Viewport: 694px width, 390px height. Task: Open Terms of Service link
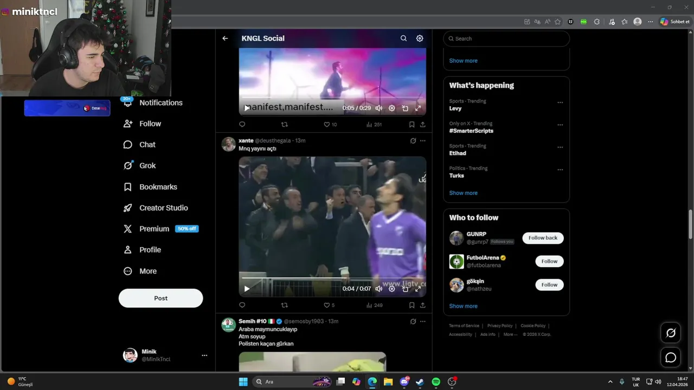pyautogui.click(x=464, y=326)
